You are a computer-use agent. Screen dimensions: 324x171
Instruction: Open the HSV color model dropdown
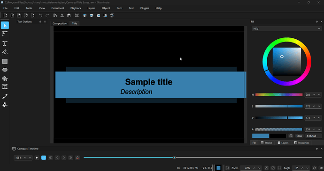click(x=287, y=29)
